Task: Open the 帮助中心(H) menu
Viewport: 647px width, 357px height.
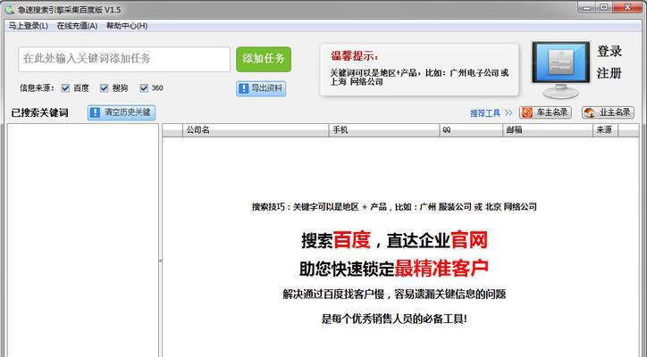Action: [127, 26]
